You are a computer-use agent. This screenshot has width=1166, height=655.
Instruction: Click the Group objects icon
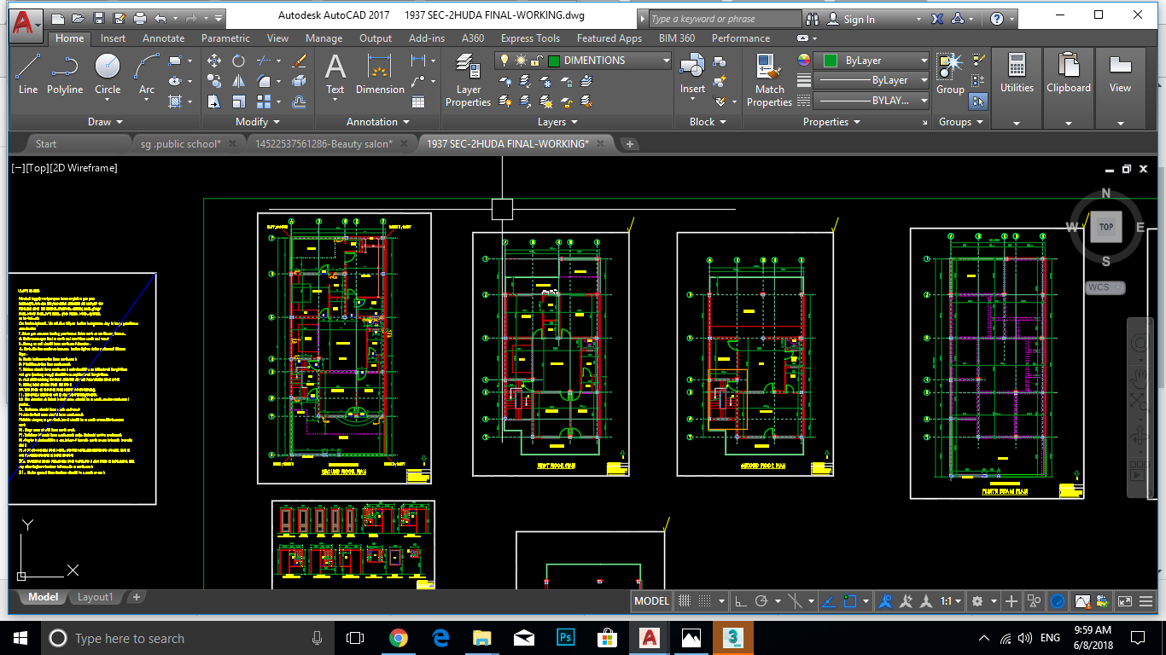coord(949,73)
